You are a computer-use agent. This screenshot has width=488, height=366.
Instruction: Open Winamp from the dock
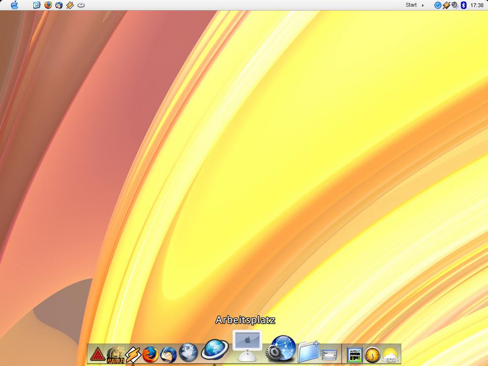133,355
